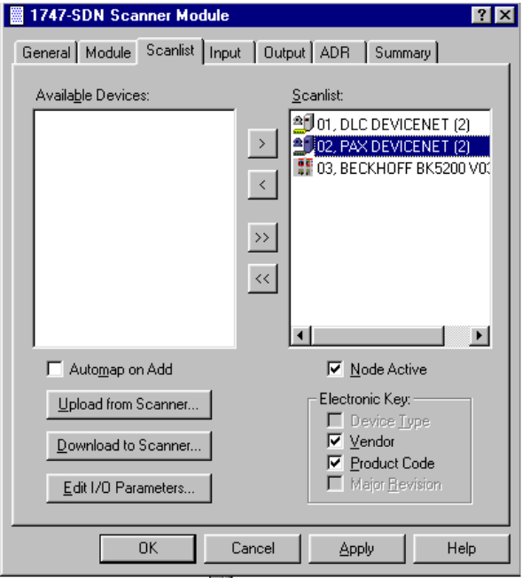Switch to the Module tab
Viewport: 522px width, 578px height.
click(108, 52)
